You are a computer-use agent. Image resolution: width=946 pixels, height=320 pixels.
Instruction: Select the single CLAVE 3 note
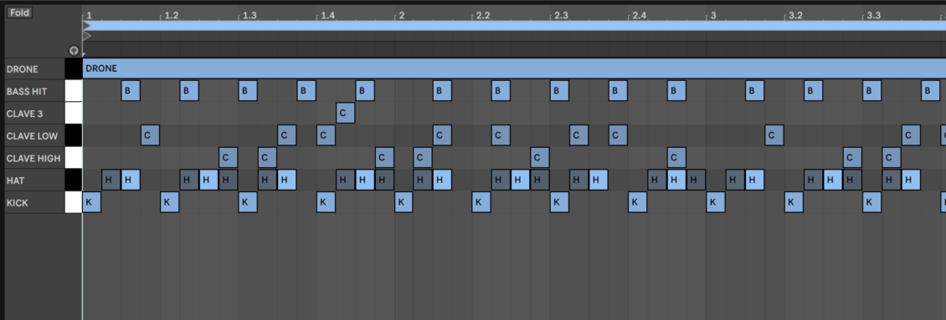tap(346, 114)
